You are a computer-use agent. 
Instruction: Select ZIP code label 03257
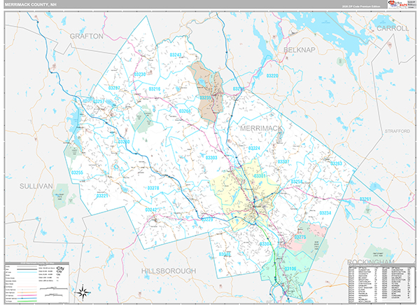[x=99, y=102]
